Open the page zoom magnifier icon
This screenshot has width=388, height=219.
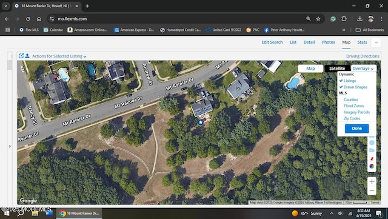(309, 19)
